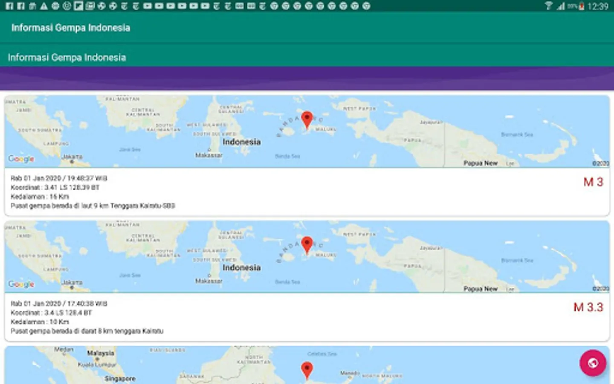Tap the text Koordinat : 3.4 LS 128.4 BT

click(51, 313)
